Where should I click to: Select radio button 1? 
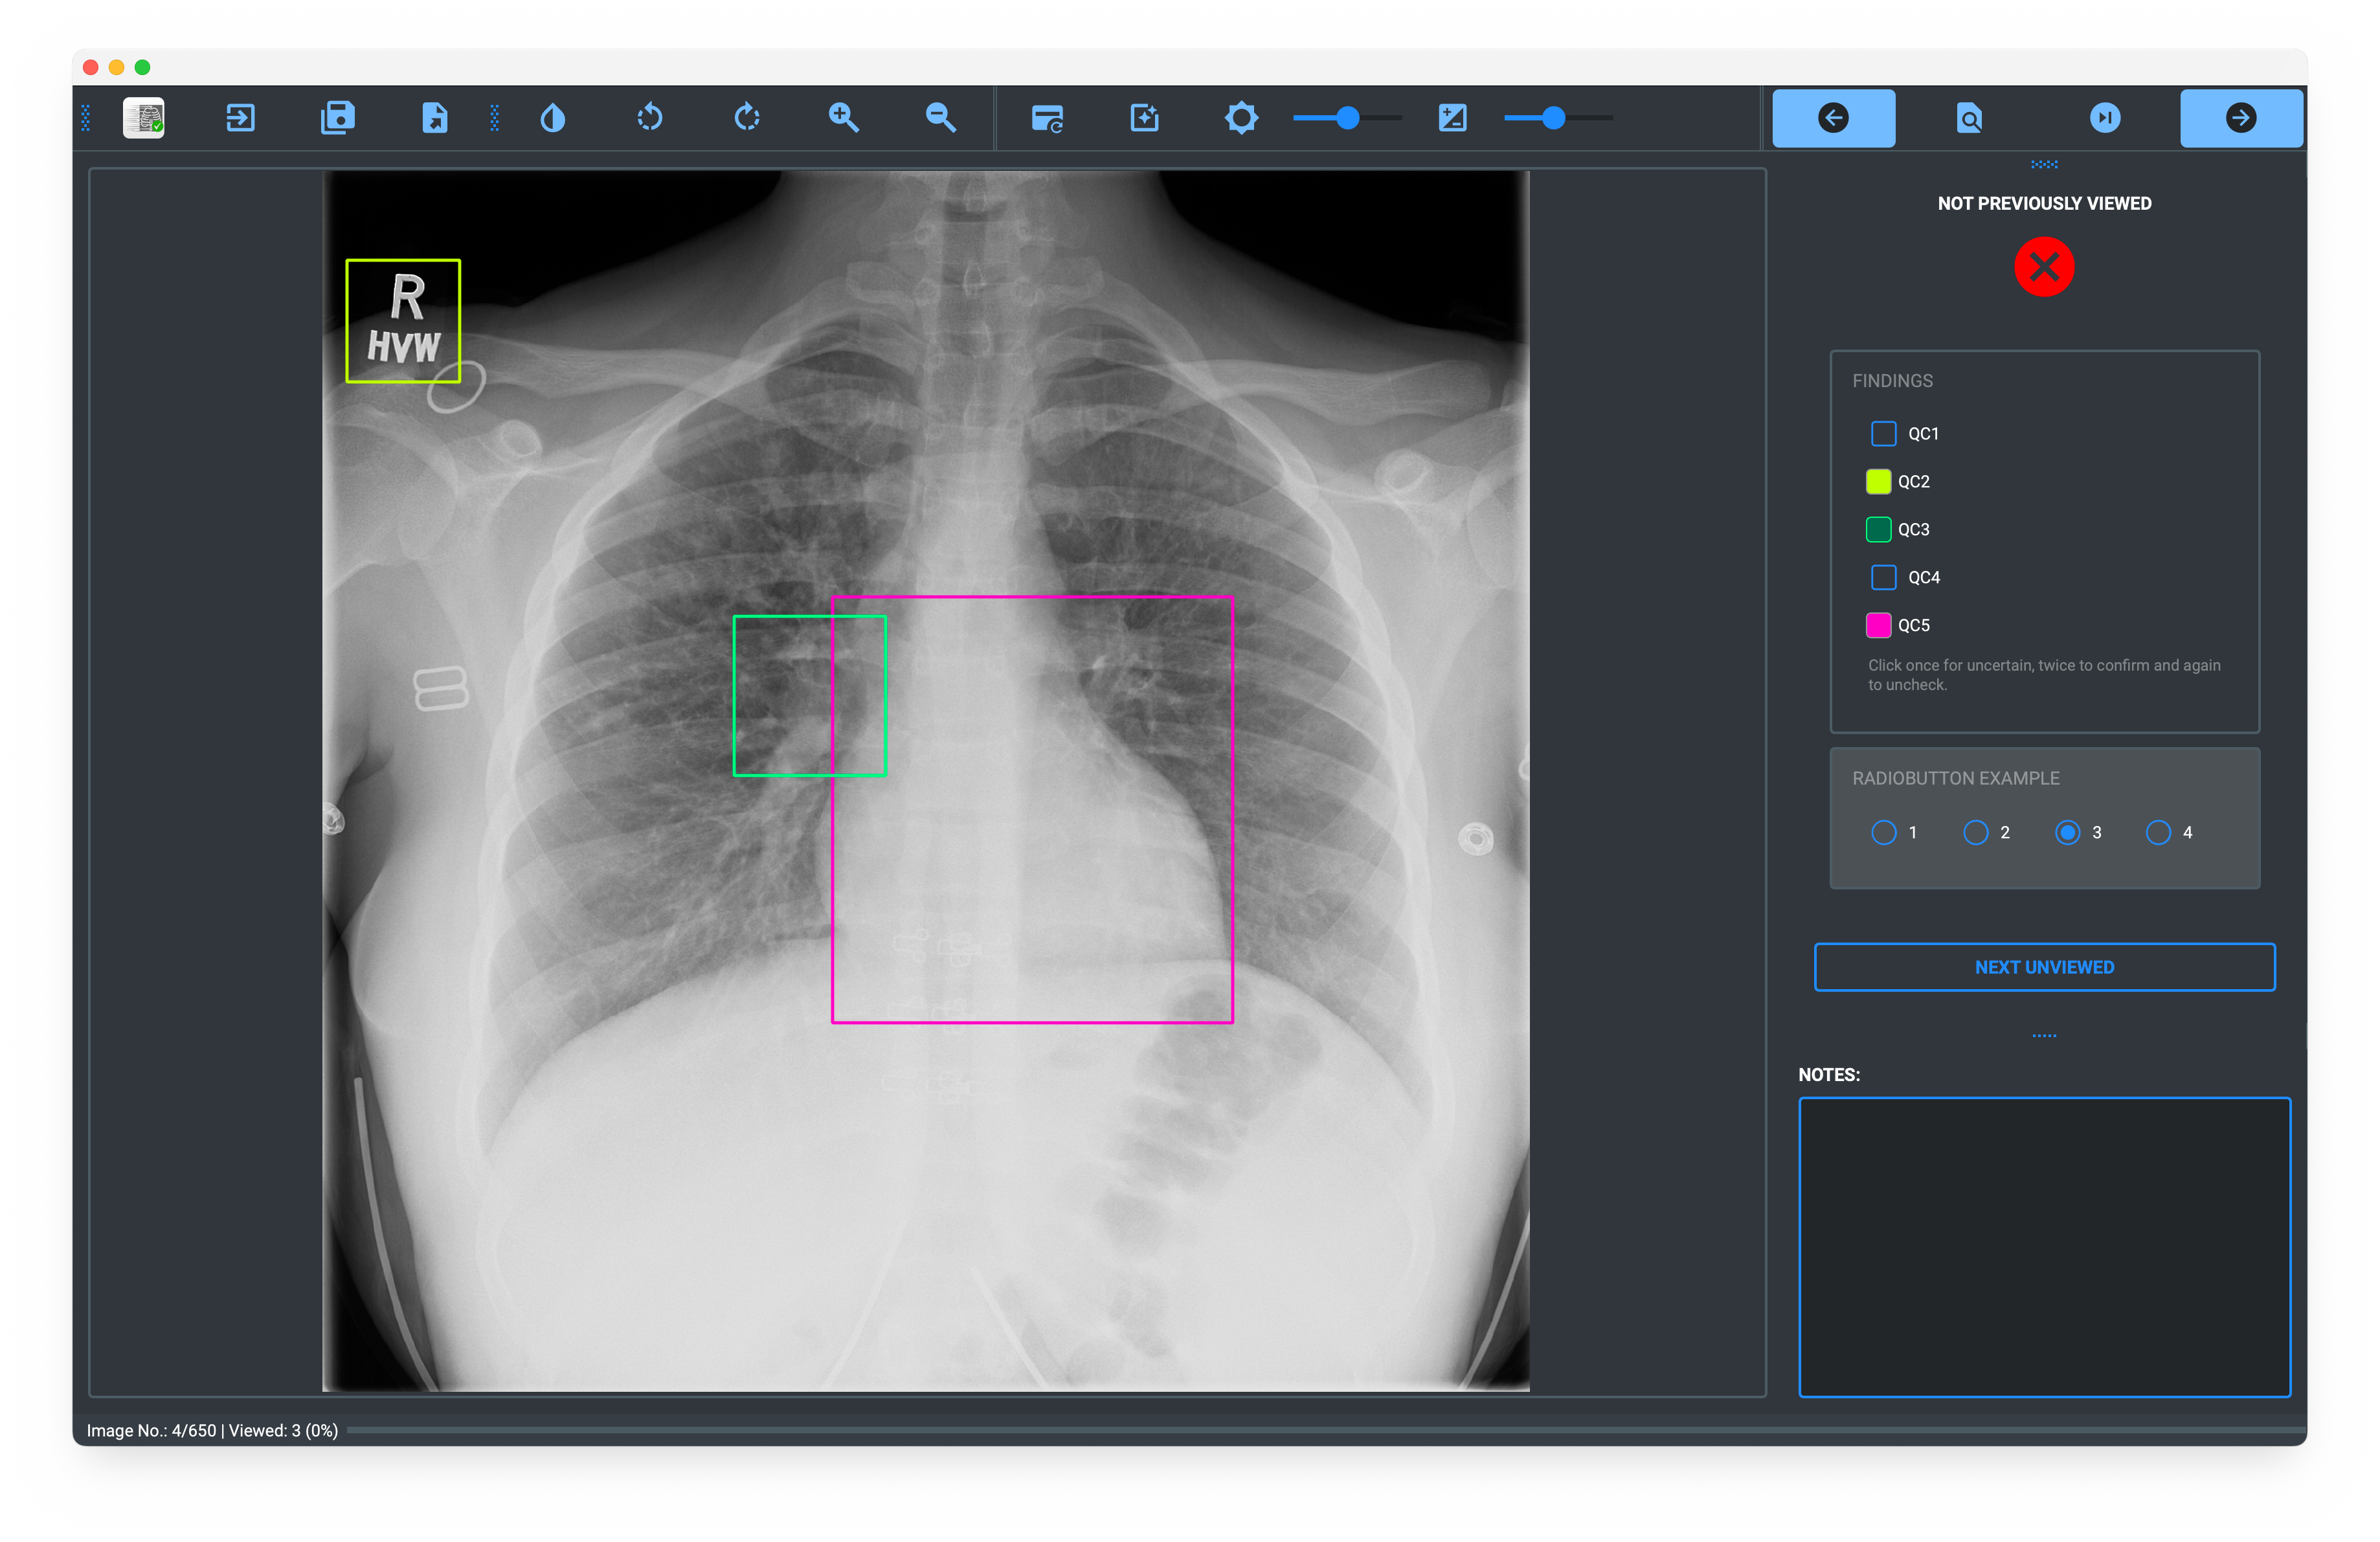tap(1883, 833)
